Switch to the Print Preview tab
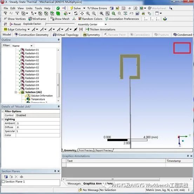The height and width of the screenshot is (194, 194). 86,150
